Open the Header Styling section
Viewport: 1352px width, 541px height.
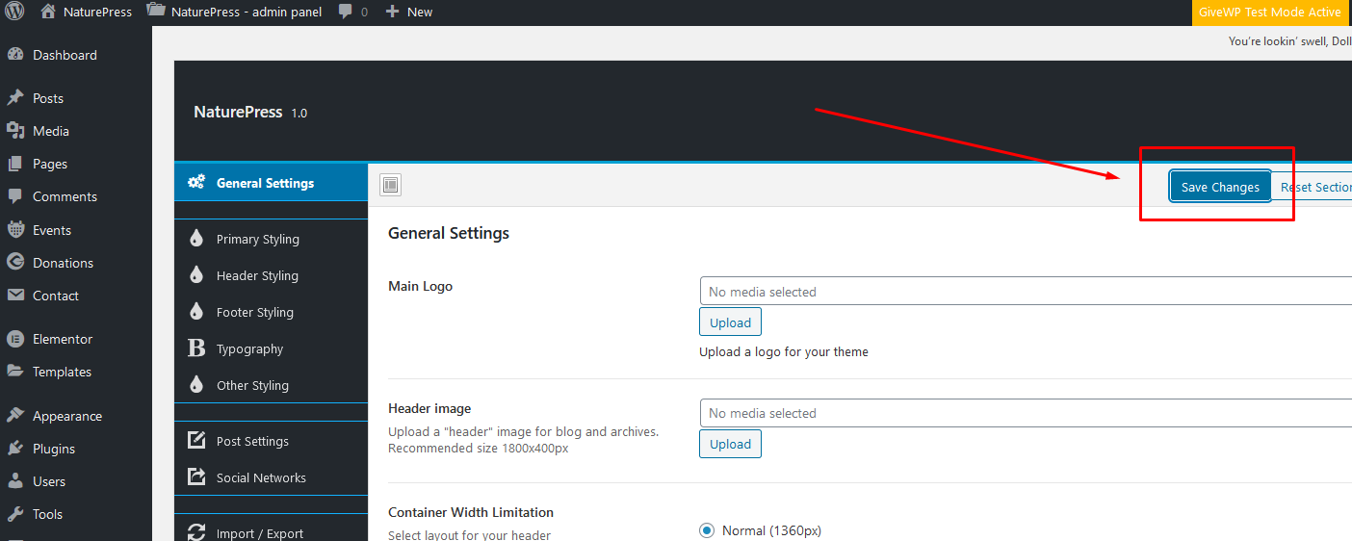[x=272, y=275]
